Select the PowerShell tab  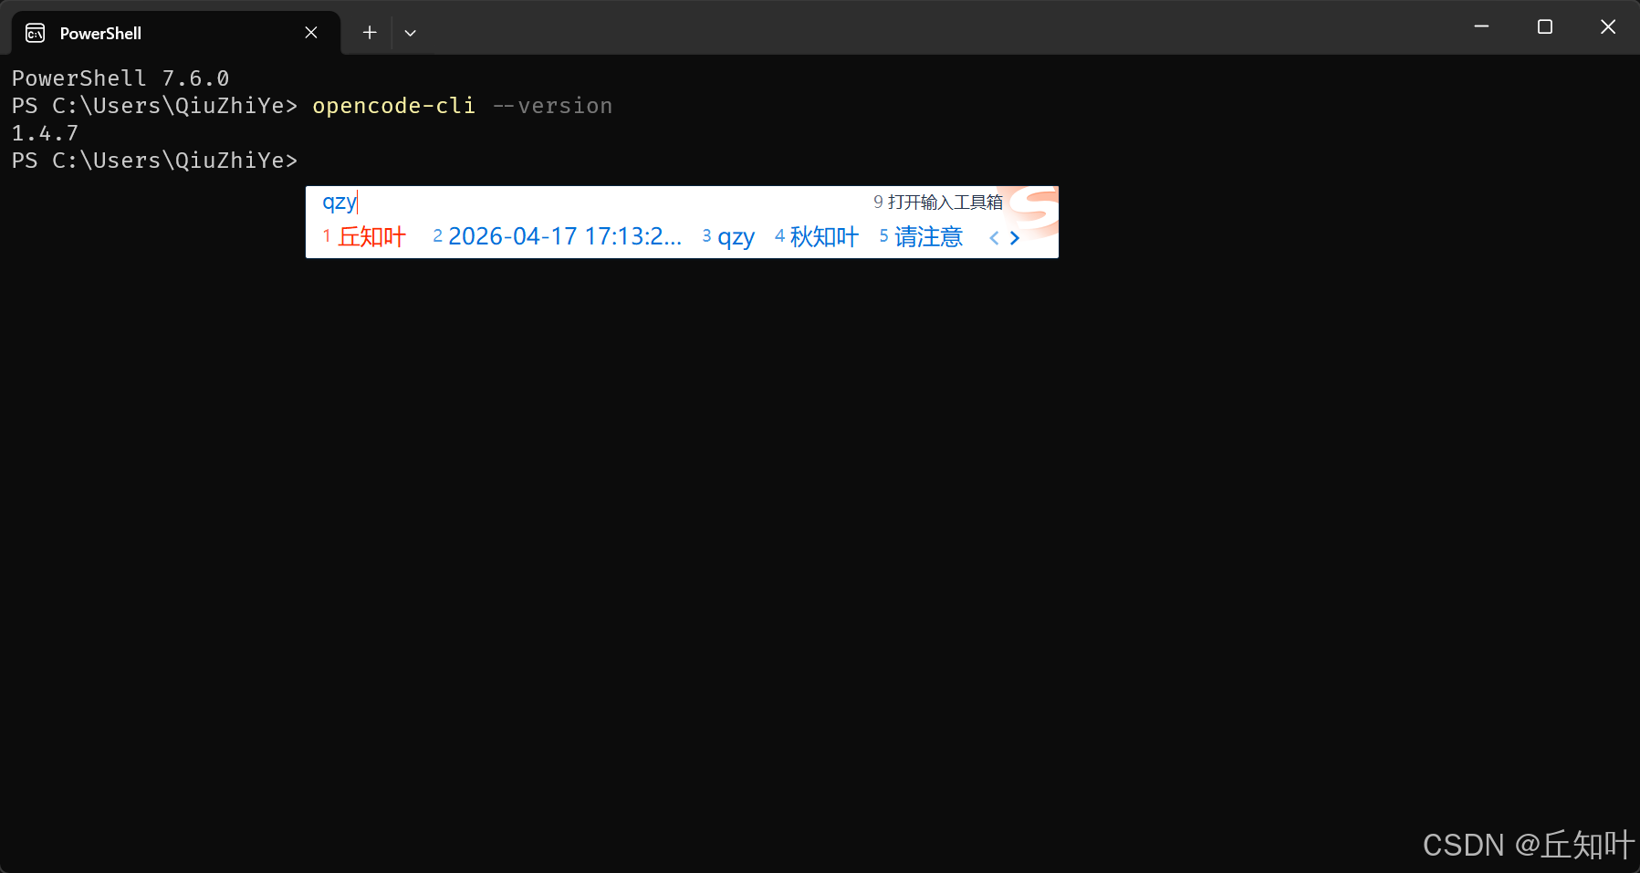pyautogui.click(x=176, y=33)
